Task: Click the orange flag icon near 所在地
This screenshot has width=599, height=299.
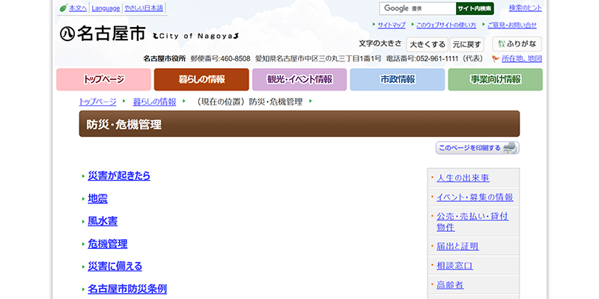Action: [x=495, y=58]
